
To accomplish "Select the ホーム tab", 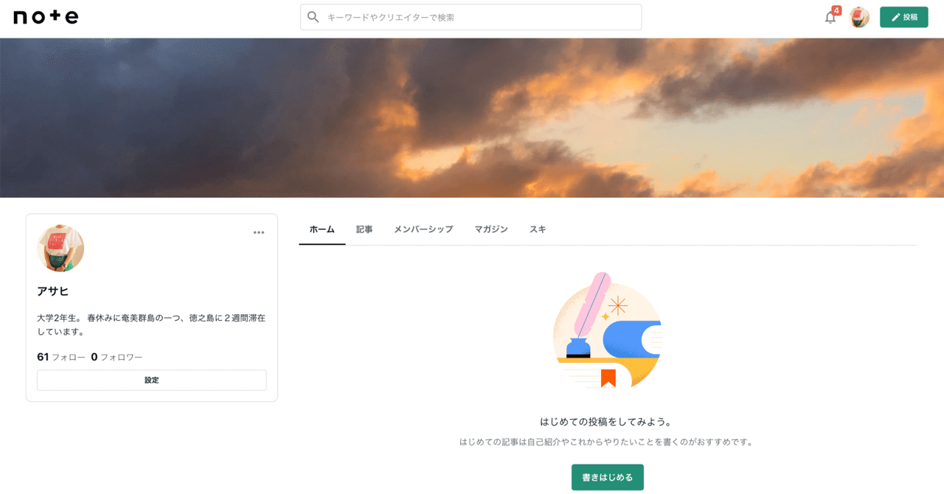I will click(x=322, y=229).
